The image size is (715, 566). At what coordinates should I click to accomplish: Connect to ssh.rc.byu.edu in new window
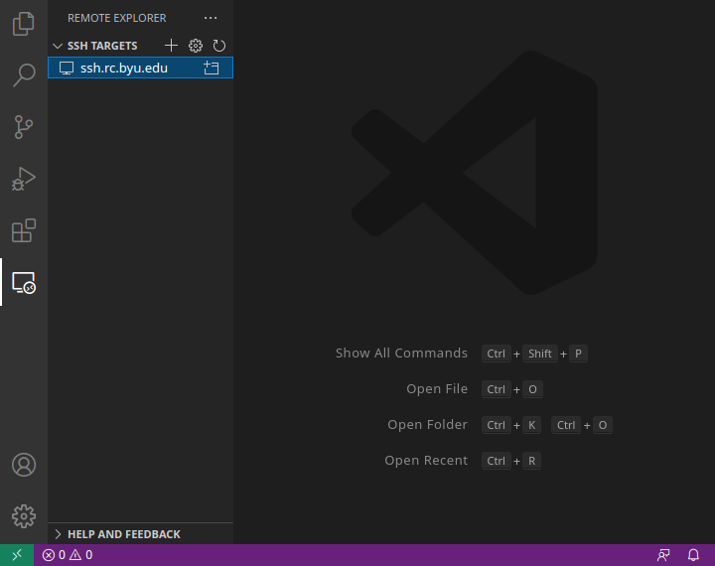click(x=212, y=68)
